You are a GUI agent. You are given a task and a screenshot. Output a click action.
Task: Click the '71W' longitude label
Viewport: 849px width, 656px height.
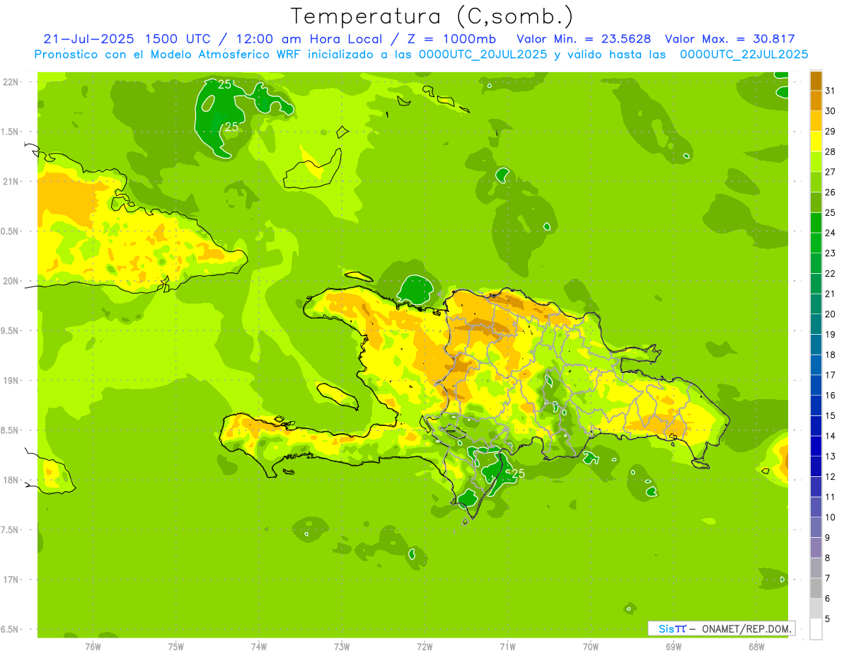[507, 646]
